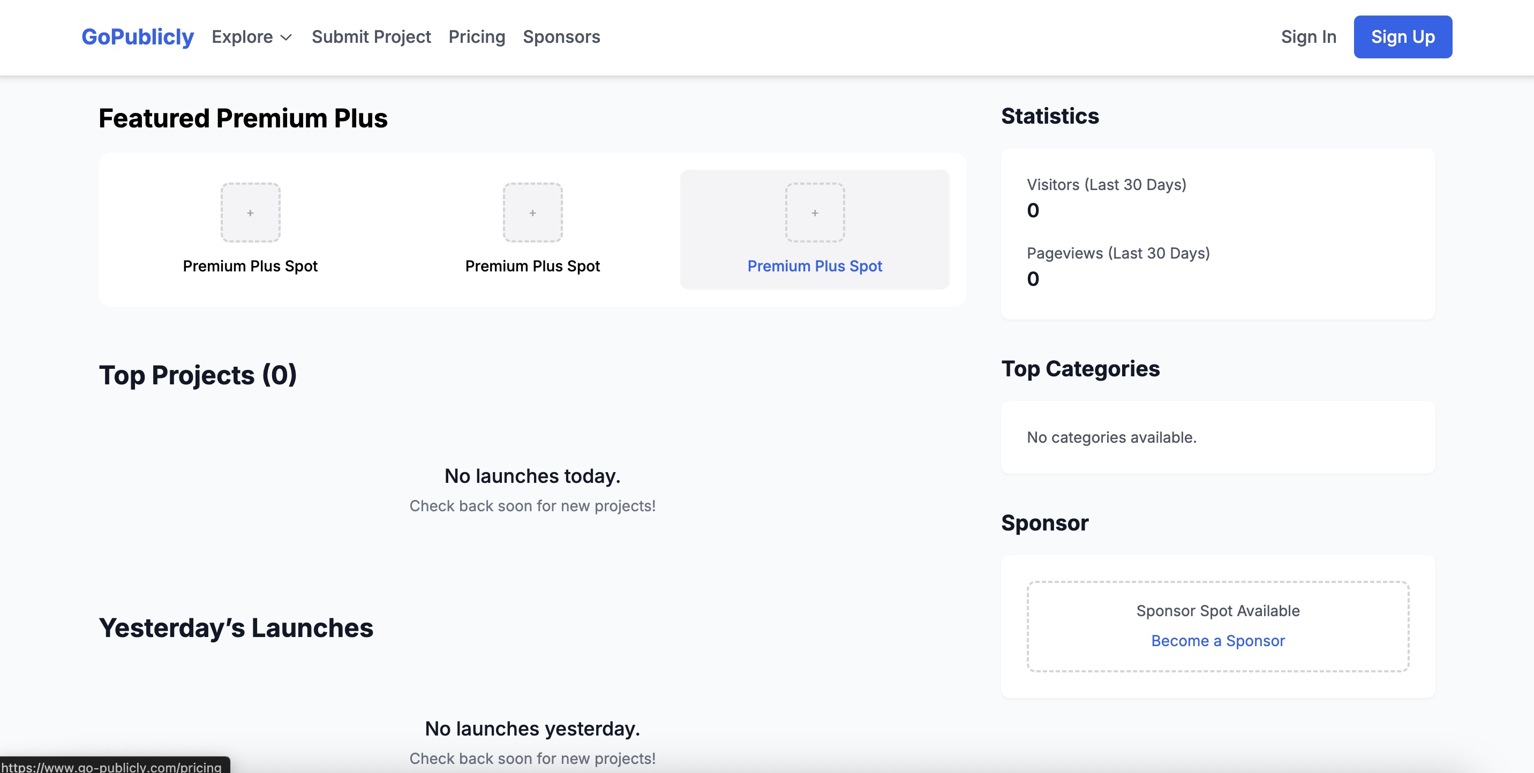Screen dimensions: 1534x773
Task: Click the Sign In link
Action: pos(1309,36)
